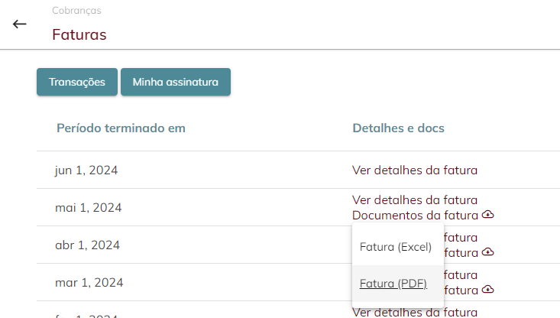Viewport: 560px width, 318px height.
Task: Click the mai 1, 2024 date cell
Action: pos(88,208)
